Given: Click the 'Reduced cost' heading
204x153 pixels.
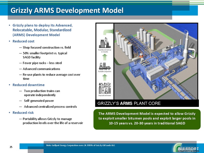Looking at the screenshot, I should (23, 41).
